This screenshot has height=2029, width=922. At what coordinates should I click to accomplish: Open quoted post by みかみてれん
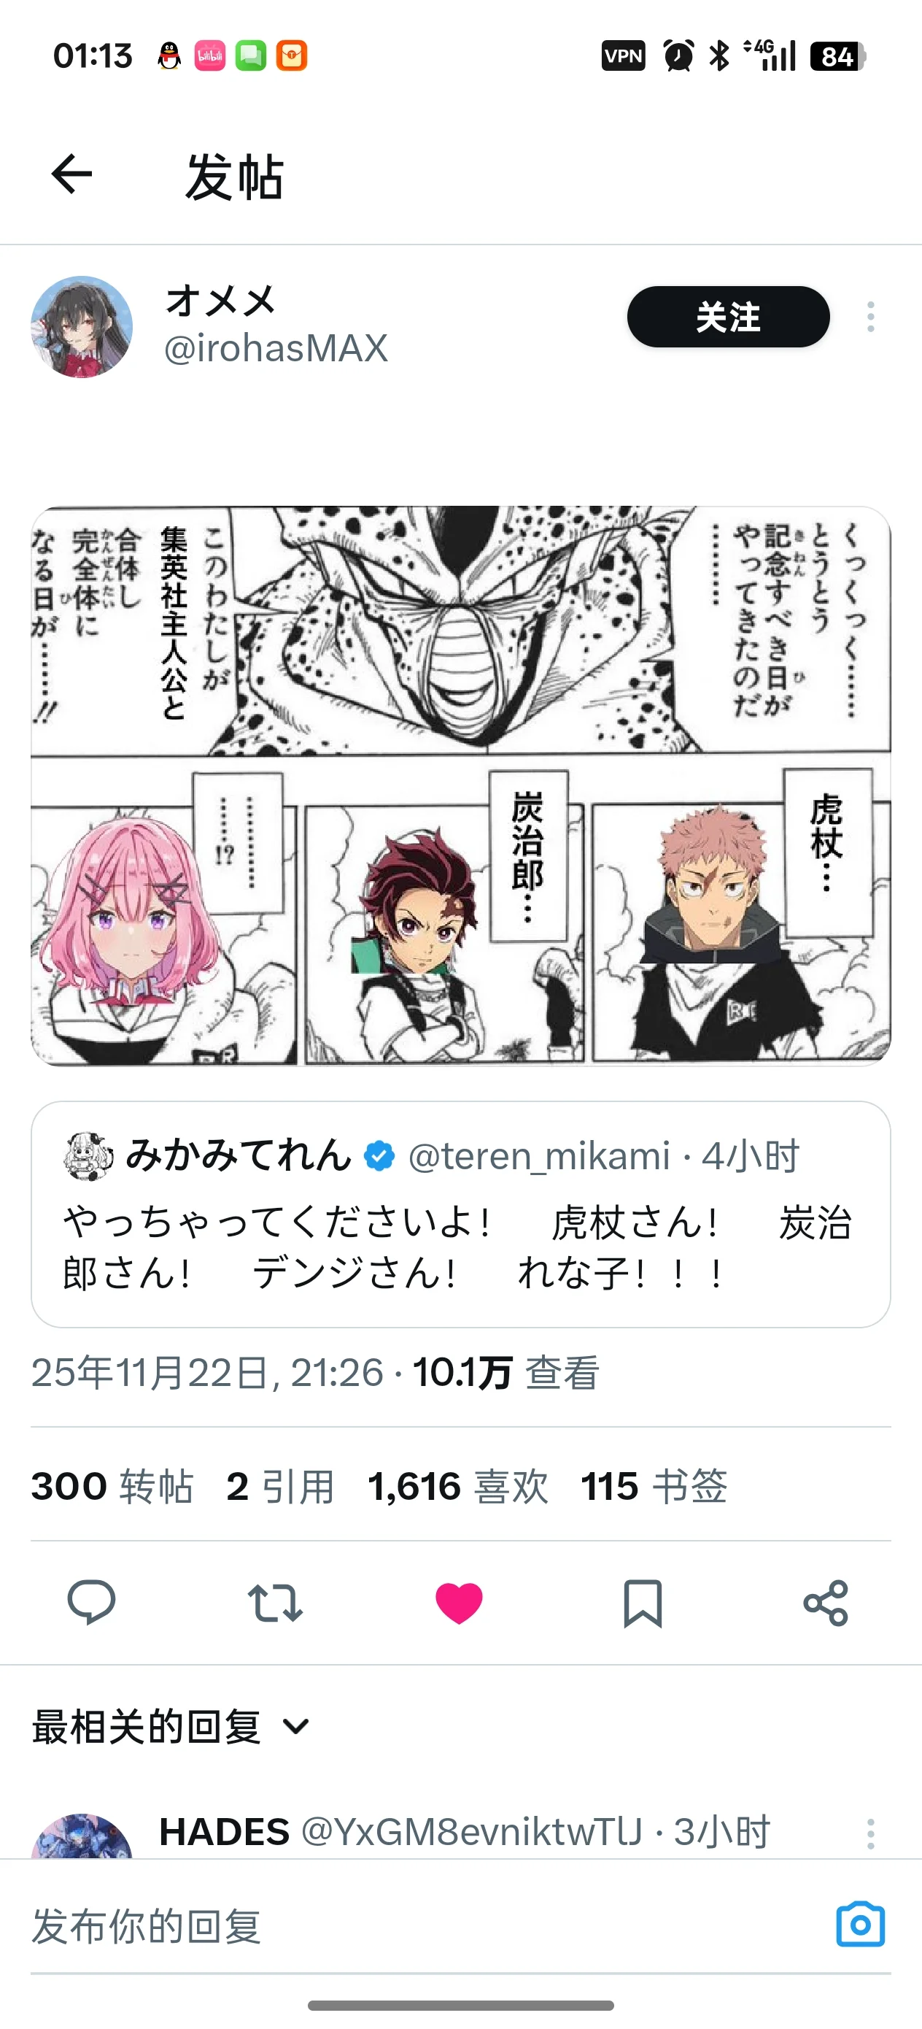coord(460,1214)
